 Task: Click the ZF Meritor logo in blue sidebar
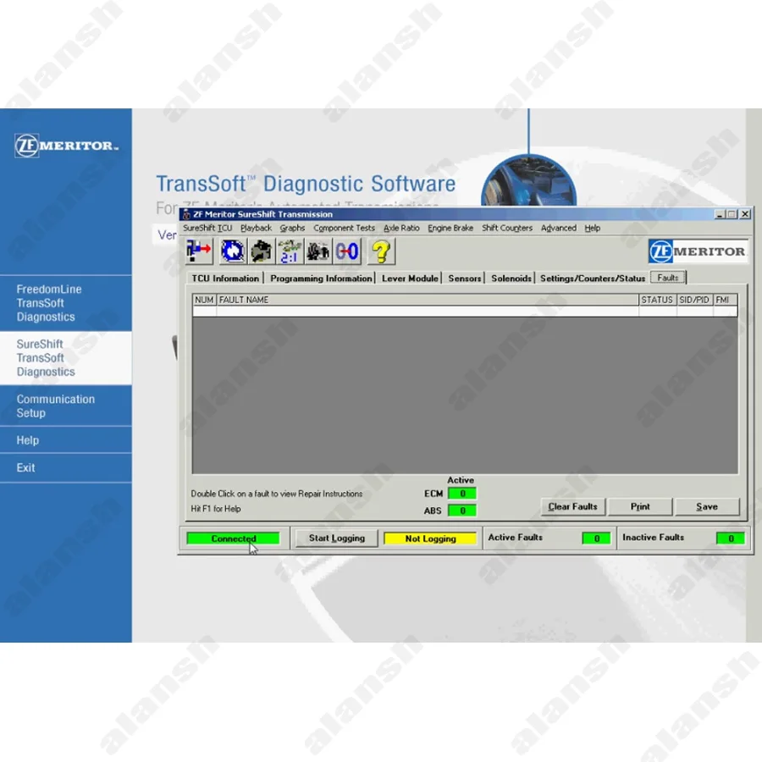tap(67, 146)
